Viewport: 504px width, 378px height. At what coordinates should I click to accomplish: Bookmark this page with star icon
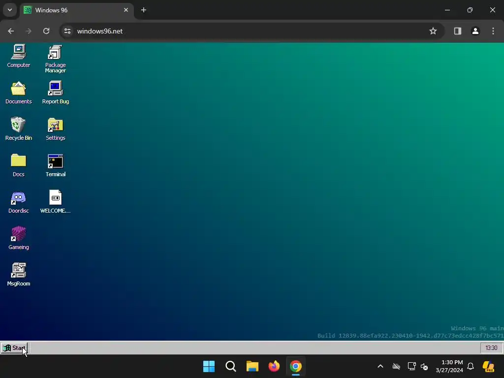click(x=433, y=31)
